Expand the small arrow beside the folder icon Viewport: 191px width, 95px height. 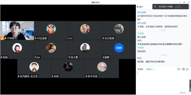click(181, 69)
